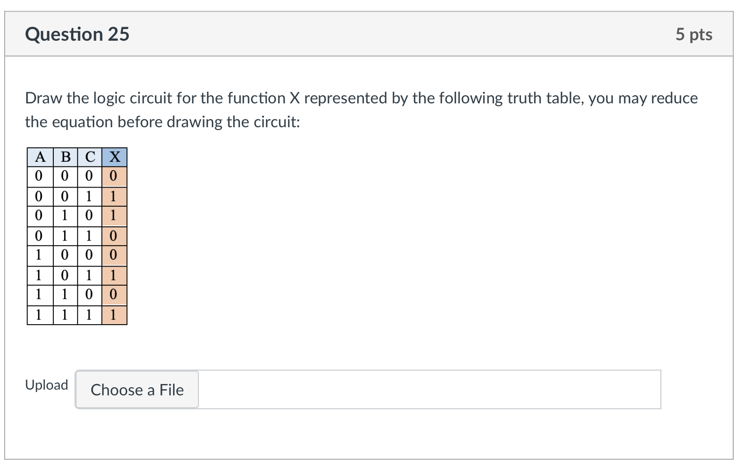Click X output cell of the 1 1 0 row
This screenshot has height=464, width=745.
(114, 295)
